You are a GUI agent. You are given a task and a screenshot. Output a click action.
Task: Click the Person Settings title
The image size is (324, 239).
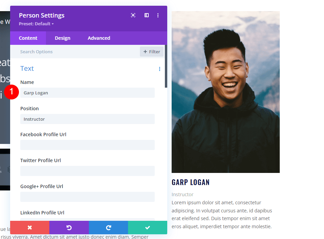[42, 15]
